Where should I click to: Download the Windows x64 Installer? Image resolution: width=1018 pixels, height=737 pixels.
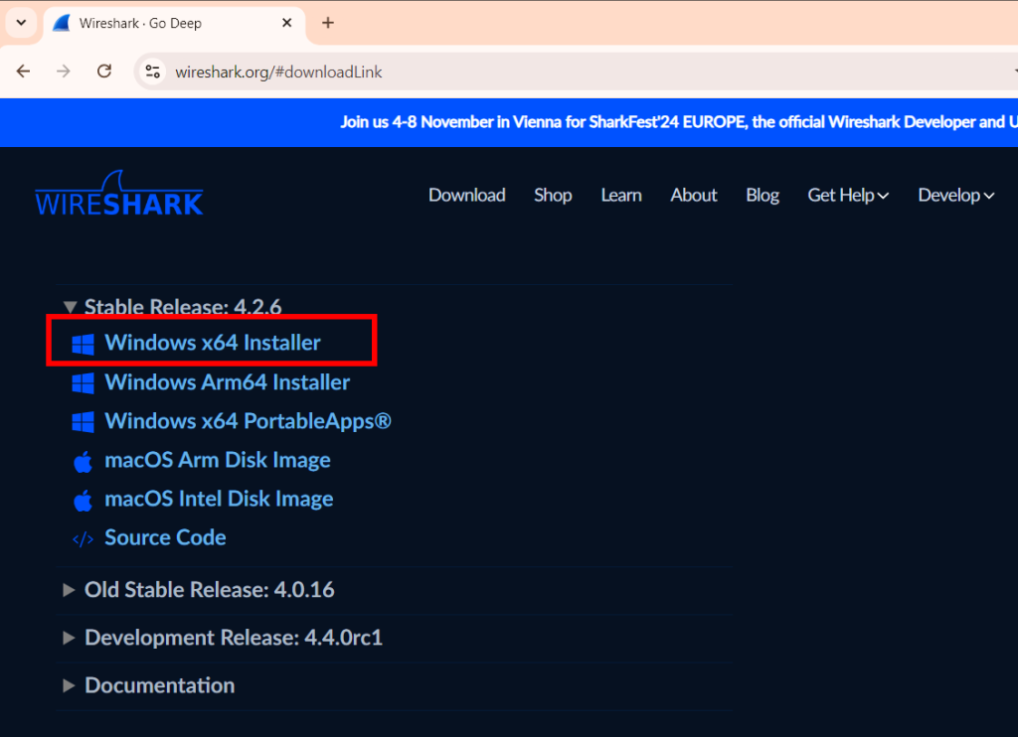coord(213,343)
